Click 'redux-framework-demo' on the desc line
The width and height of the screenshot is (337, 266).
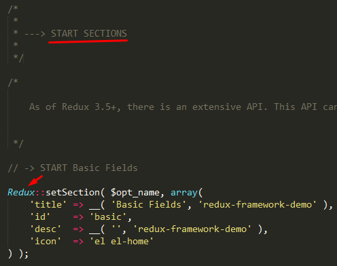click(192, 229)
